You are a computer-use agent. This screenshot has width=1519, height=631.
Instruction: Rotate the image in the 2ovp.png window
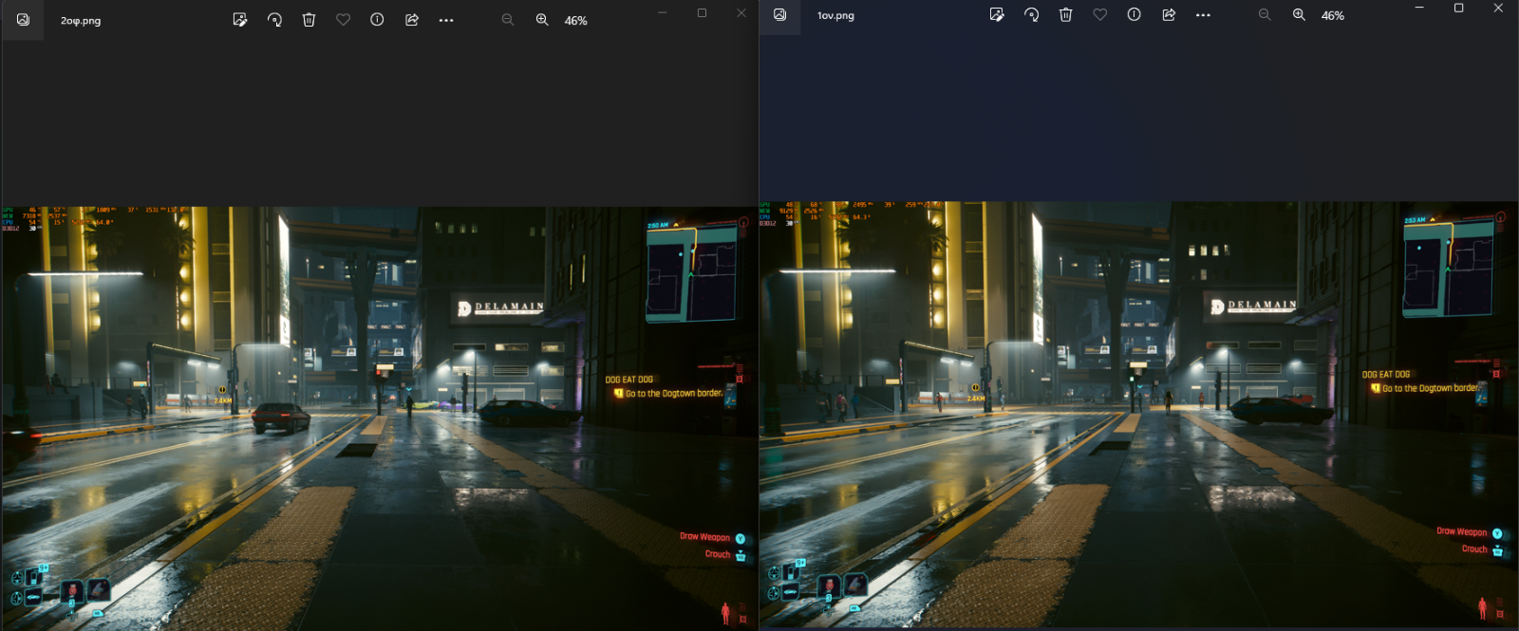pyautogui.click(x=274, y=20)
